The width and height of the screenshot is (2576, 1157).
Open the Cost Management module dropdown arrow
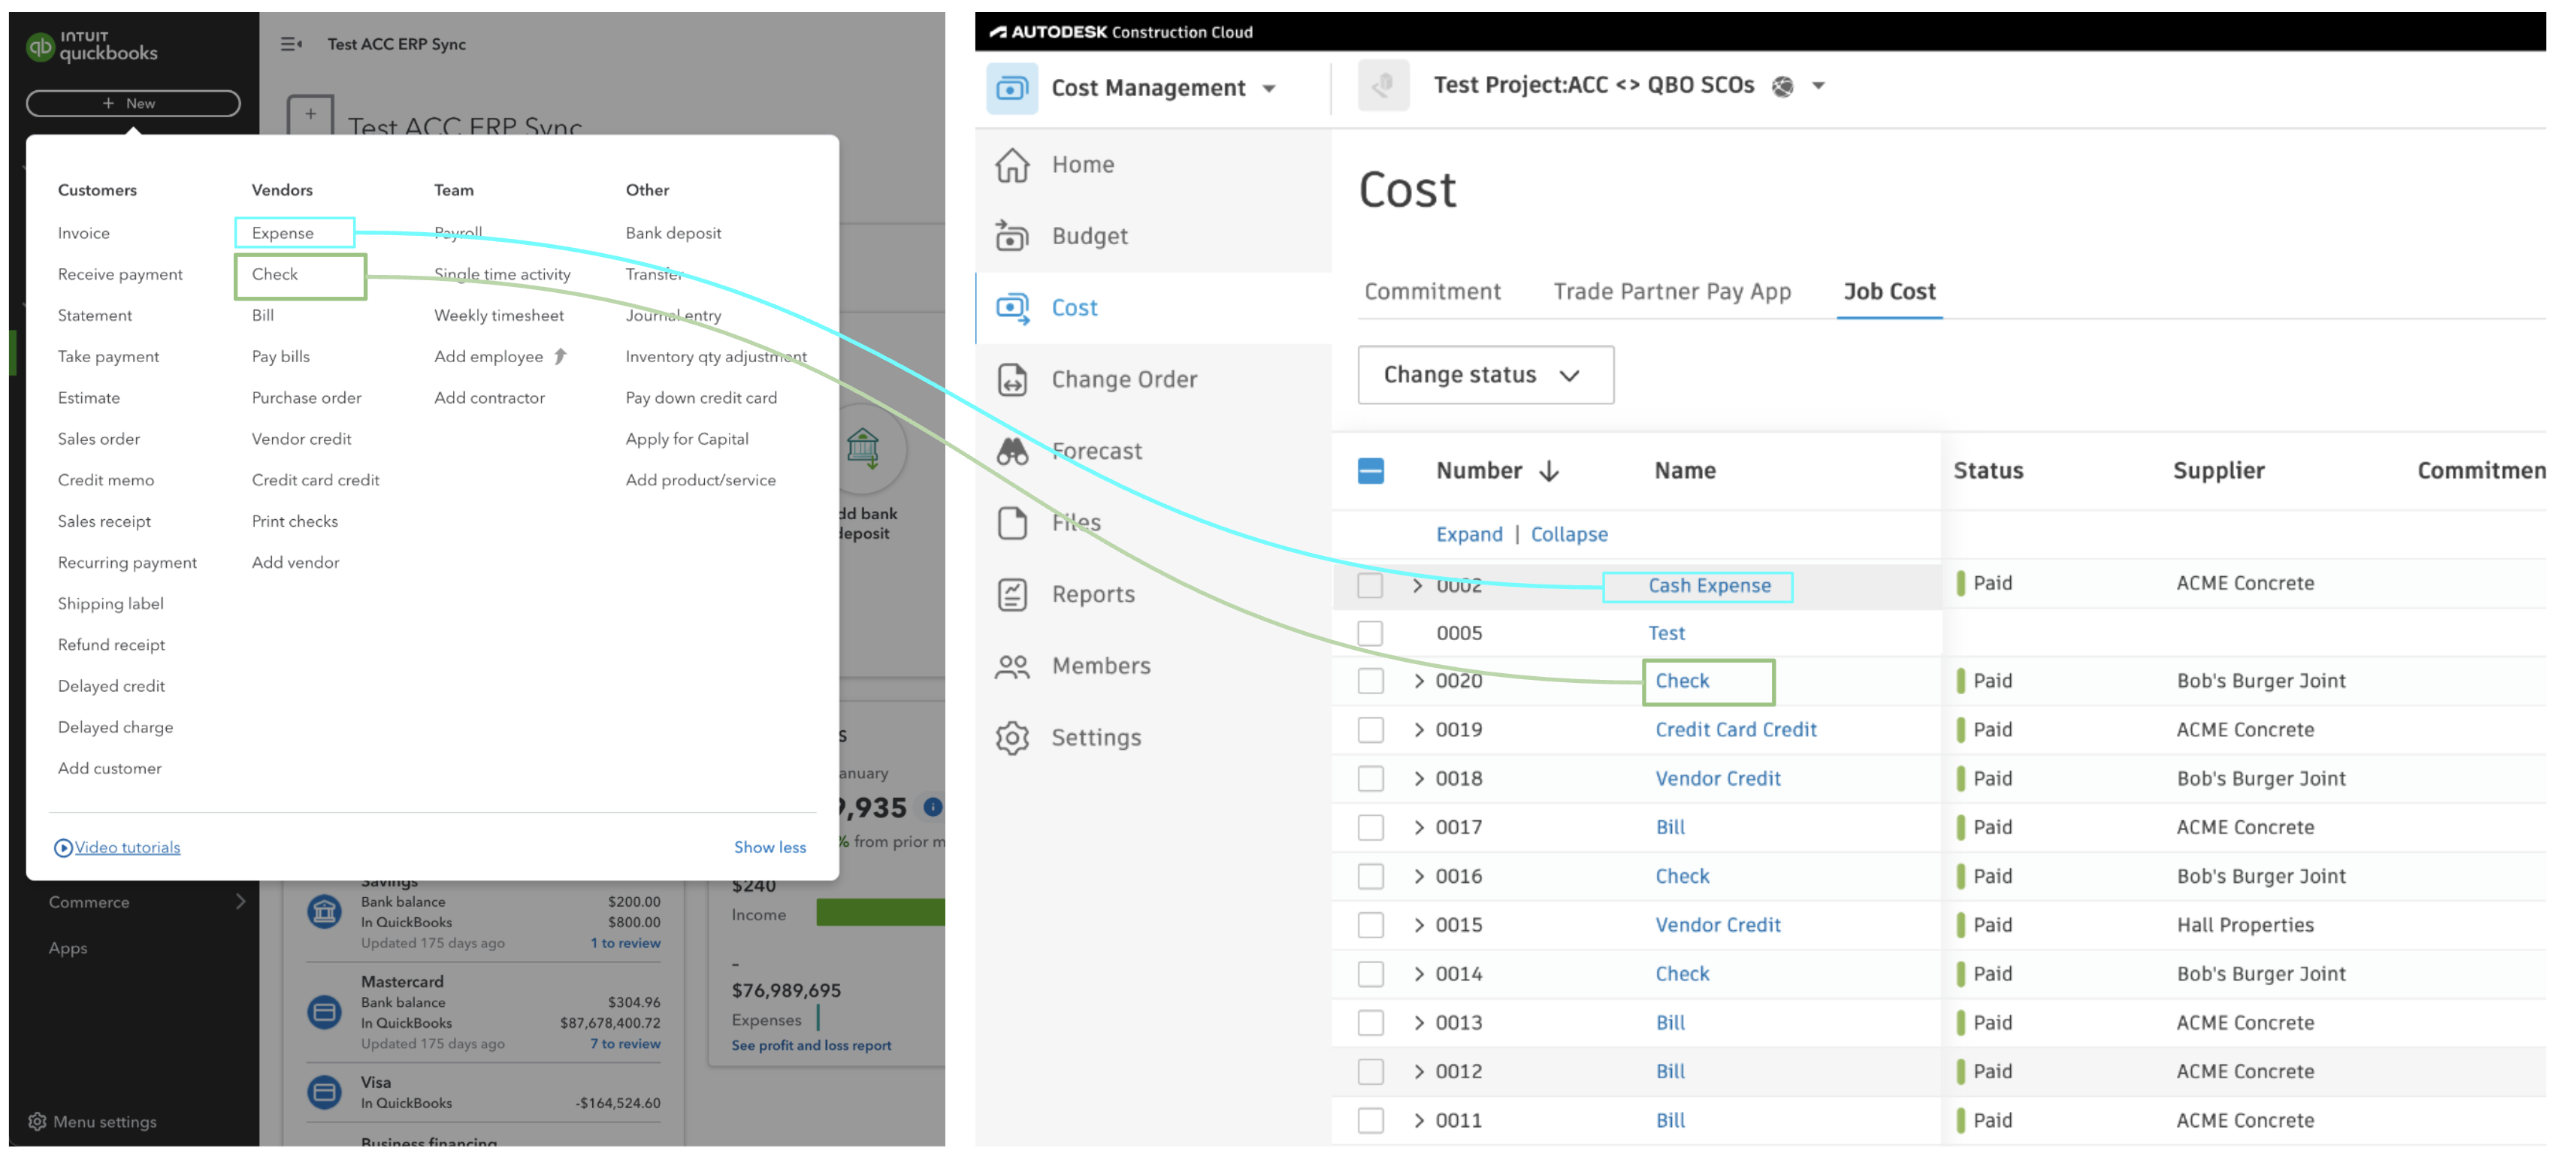(x=1269, y=89)
